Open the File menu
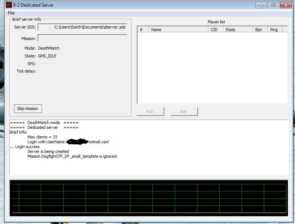Screen dimensions: 295x224 click(x=11, y=13)
